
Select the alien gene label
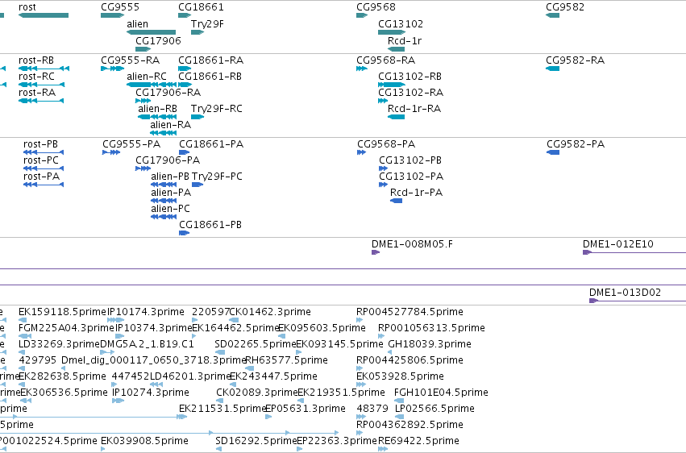[137, 24]
